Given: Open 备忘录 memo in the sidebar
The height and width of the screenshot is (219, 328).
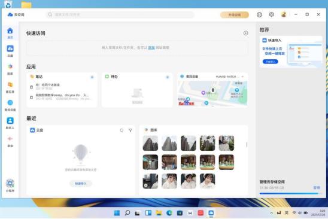Looking at the screenshot, I should coord(10,87).
